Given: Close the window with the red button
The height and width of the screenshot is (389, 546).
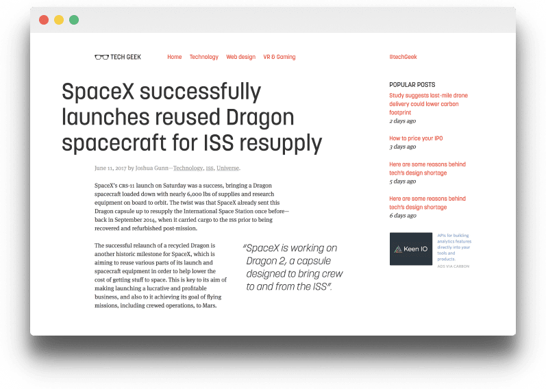Looking at the screenshot, I should [44, 20].
